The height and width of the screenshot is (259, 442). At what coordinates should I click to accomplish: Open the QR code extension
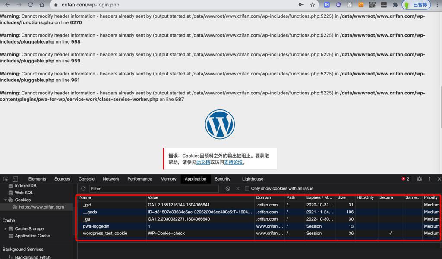pos(372,5)
